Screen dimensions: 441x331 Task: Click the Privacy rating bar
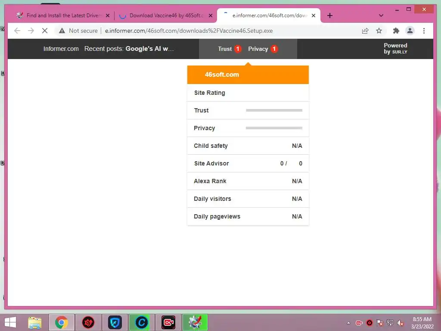point(274,128)
